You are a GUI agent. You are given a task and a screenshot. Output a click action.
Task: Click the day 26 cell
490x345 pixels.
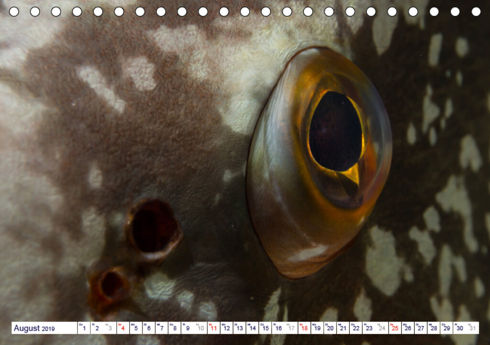[408, 328]
